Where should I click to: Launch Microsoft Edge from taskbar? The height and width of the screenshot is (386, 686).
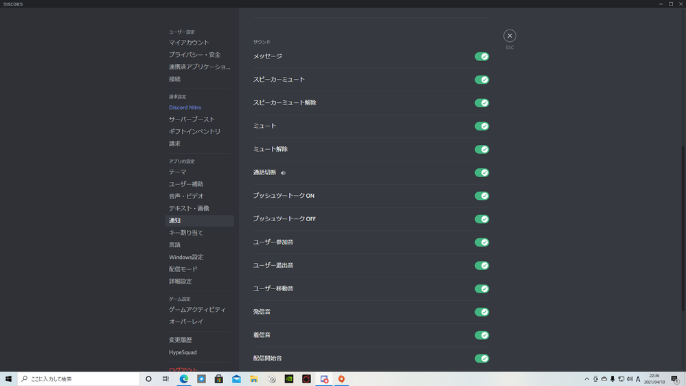click(x=184, y=379)
